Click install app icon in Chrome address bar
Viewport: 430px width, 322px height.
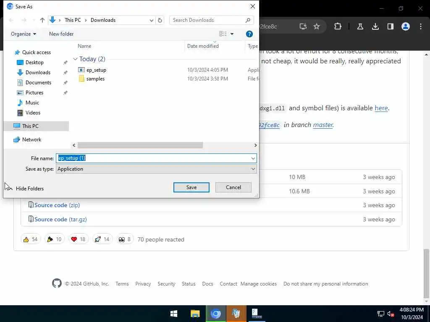303,26
